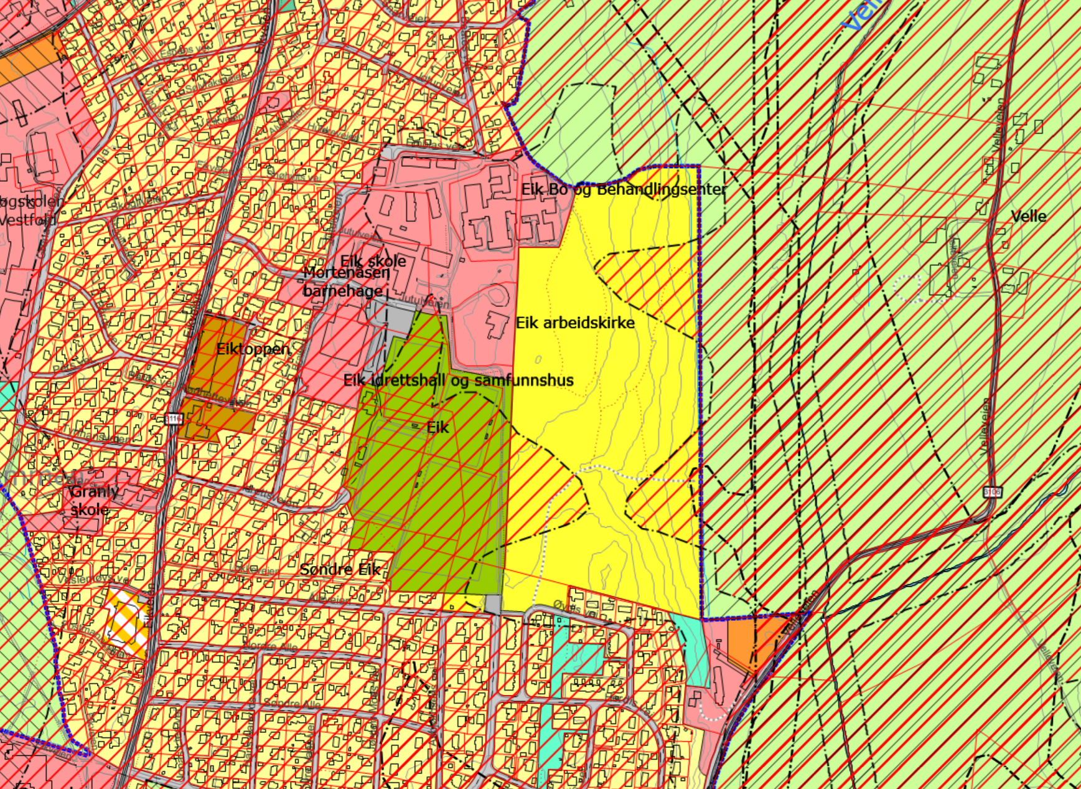This screenshot has height=789, width=1081.
Task: Click the 'Eik skole' map label
Action: [x=373, y=261]
